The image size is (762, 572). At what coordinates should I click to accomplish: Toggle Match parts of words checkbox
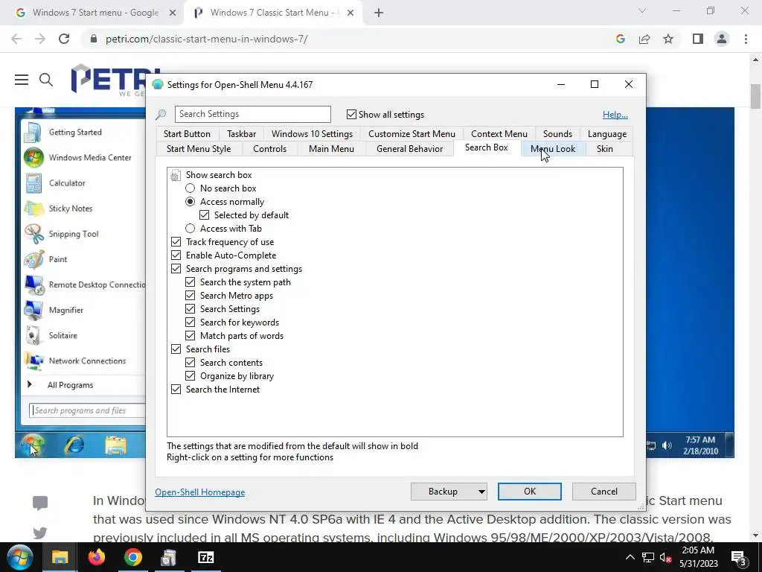(x=190, y=336)
